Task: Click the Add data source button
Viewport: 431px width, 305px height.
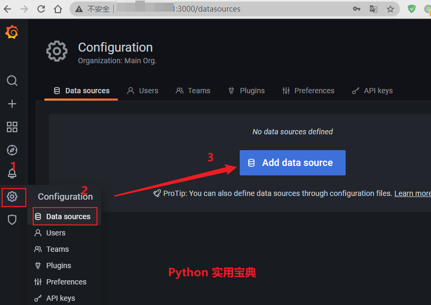Action: 292,163
